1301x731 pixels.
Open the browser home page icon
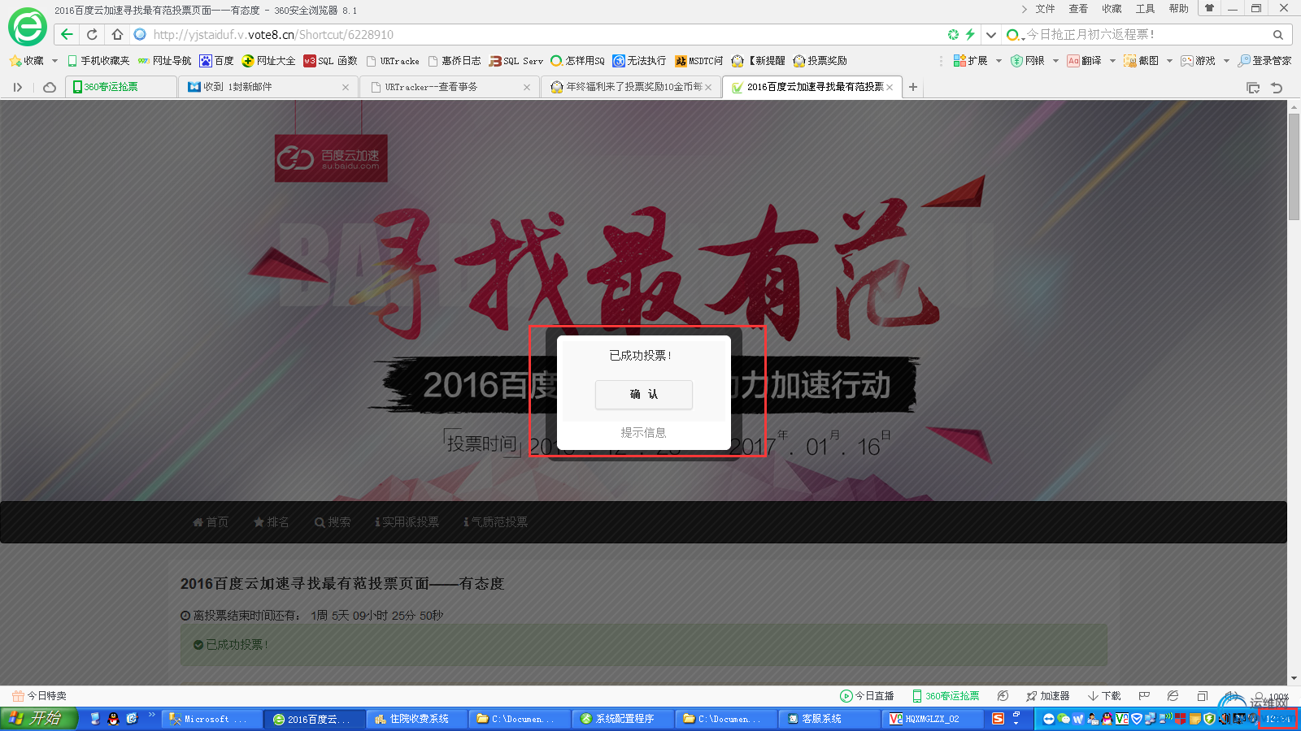coord(117,34)
